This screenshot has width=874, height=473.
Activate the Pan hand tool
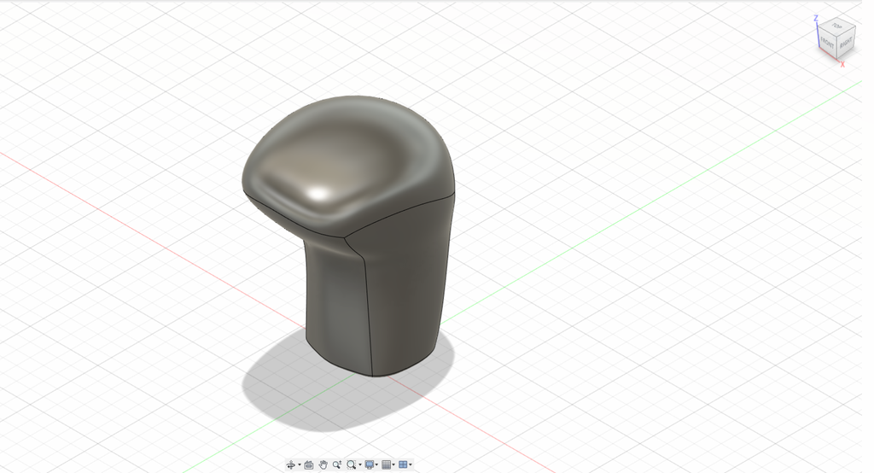tap(323, 464)
